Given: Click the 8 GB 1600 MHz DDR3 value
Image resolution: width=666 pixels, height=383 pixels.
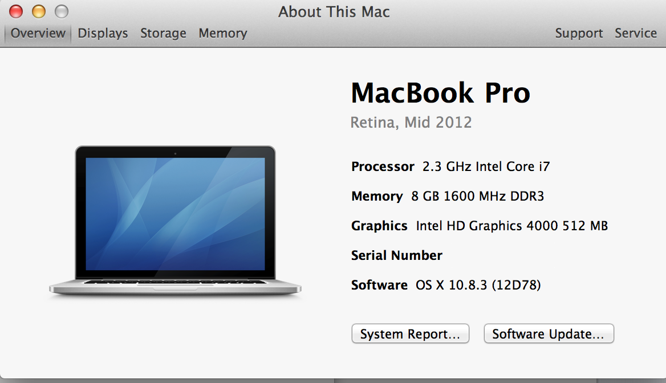Looking at the screenshot, I should (x=477, y=196).
